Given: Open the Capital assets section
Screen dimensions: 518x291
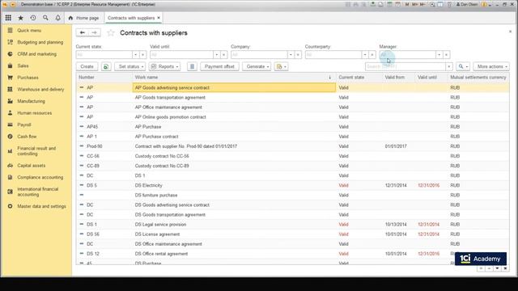Looking at the screenshot, I should (31, 166).
